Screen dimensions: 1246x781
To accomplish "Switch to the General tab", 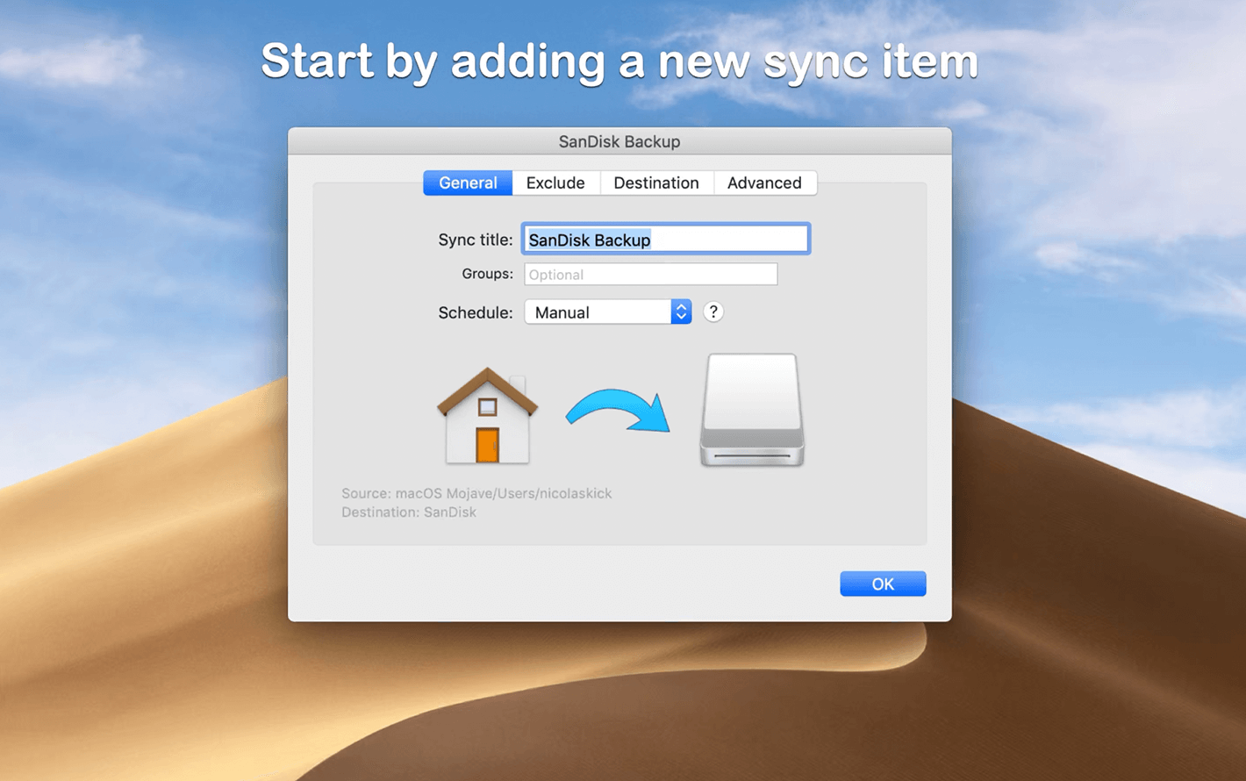I will 468,183.
